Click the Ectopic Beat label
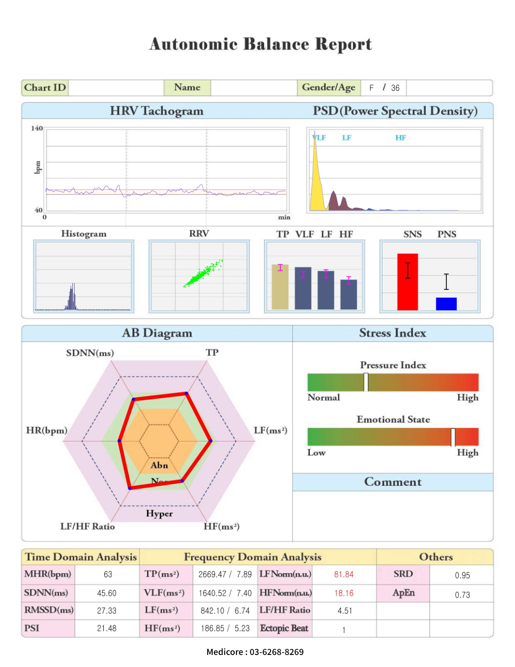The image size is (515, 667). (x=284, y=628)
